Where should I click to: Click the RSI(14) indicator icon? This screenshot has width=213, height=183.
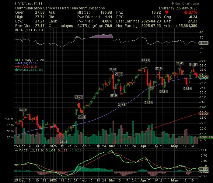(16, 30)
